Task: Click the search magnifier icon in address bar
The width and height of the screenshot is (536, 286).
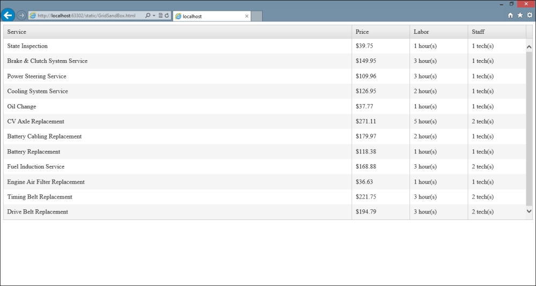Action: tap(148, 16)
